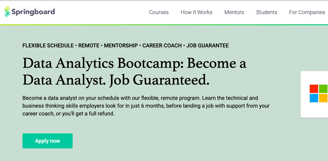Click the Apply now button
328x161 pixels.
point(47,141)
